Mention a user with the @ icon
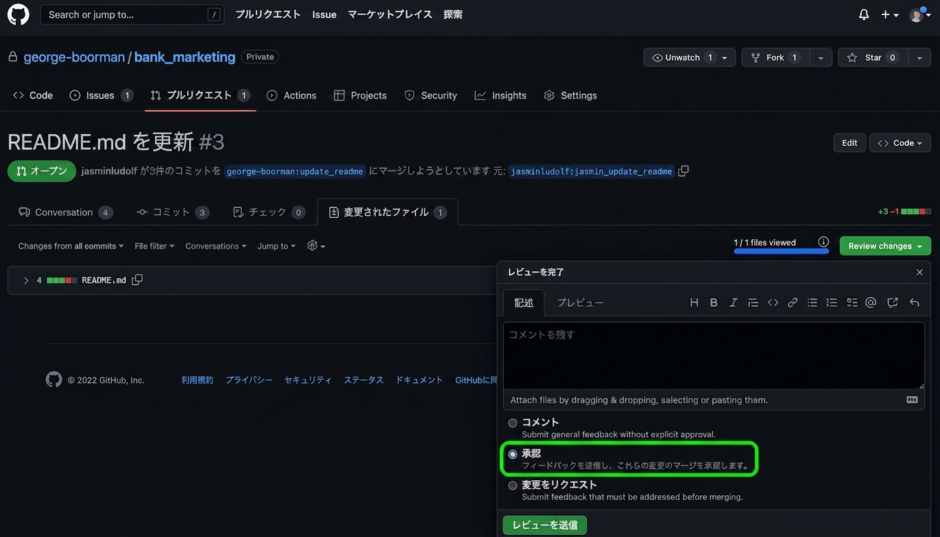940x537 pixels. [871, 303]
